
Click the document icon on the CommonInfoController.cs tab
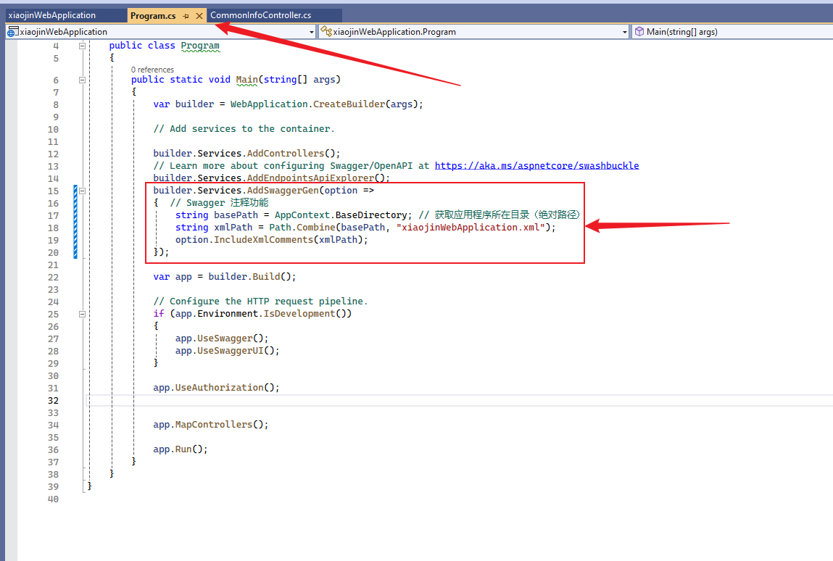click(x=210, y=15)
